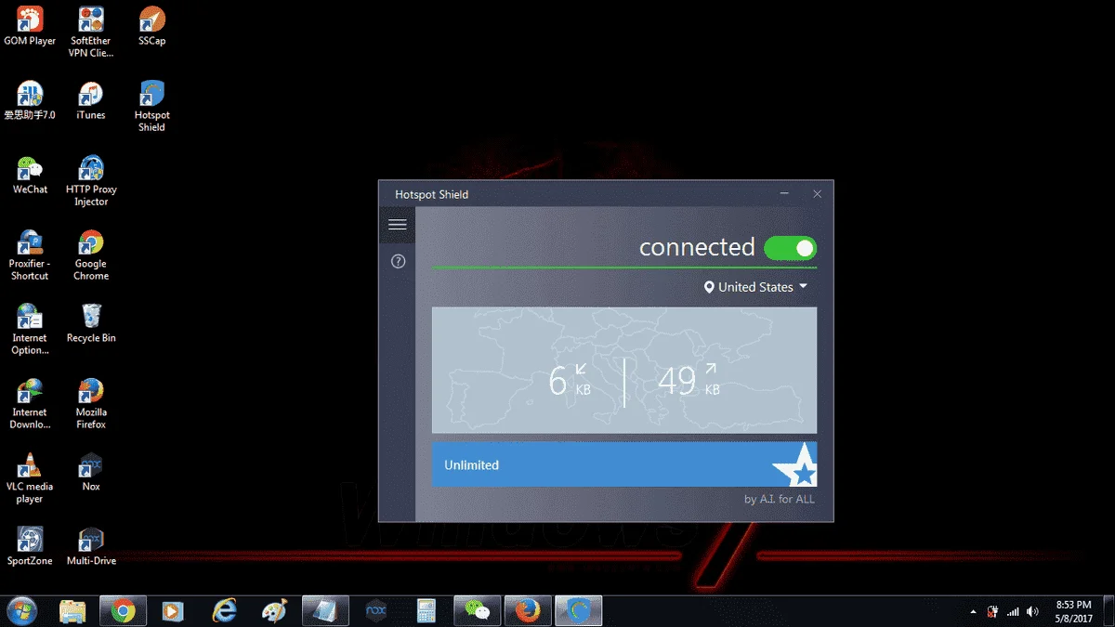Select the Nox desktop icon
This screenshot has width=1115, height=627.
(x=91, y=472)
